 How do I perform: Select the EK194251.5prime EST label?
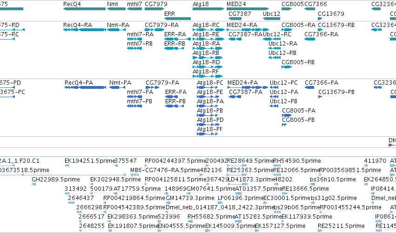tap(90, 161)
